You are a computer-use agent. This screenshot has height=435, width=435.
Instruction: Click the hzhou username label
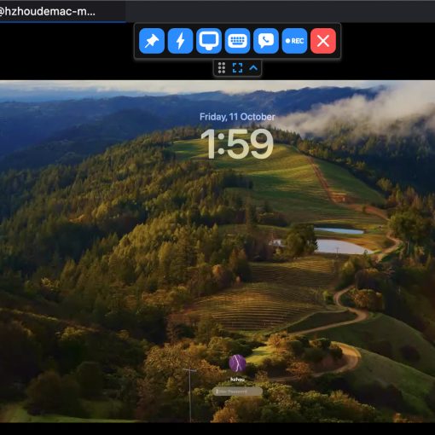tap(237, 380)
